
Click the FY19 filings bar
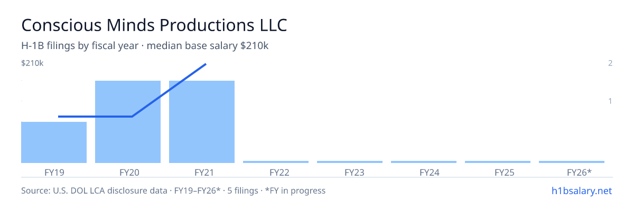tap(54, 142)
